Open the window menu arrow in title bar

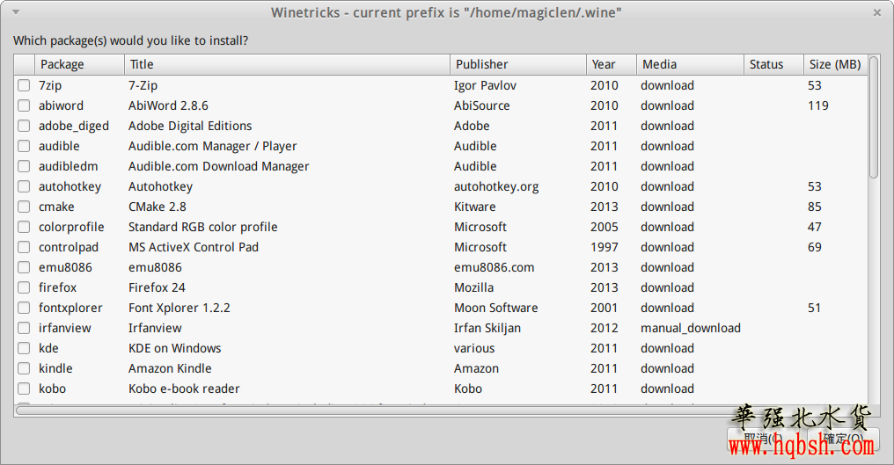(x=16, y=12)
